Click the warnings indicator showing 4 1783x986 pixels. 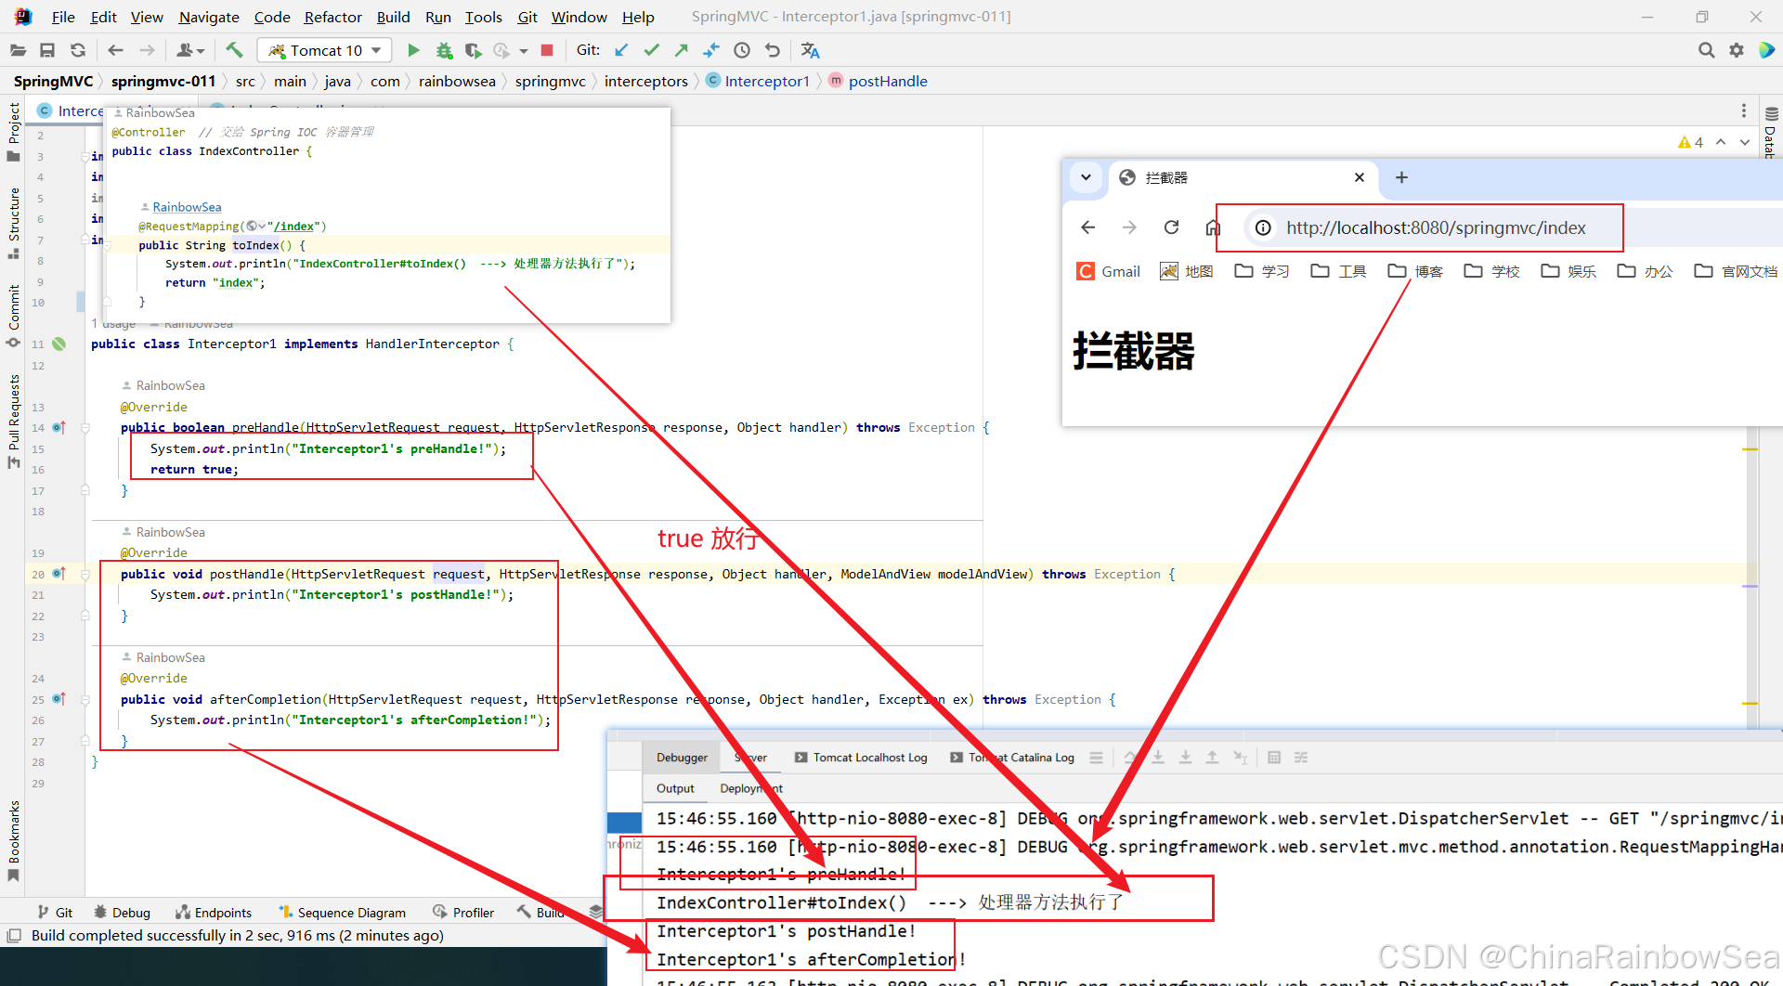tap(1690, 142)
